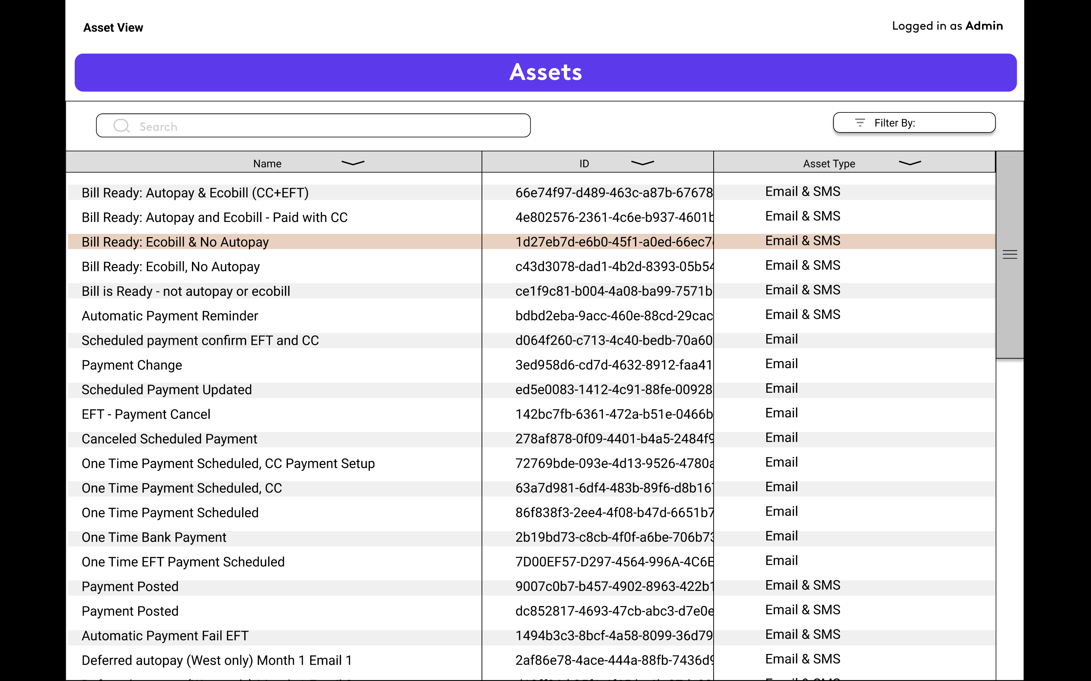This screenshot has width=1091, height=681.
Task: Select the Asset Type column header
Action: (x=854, y=162)
